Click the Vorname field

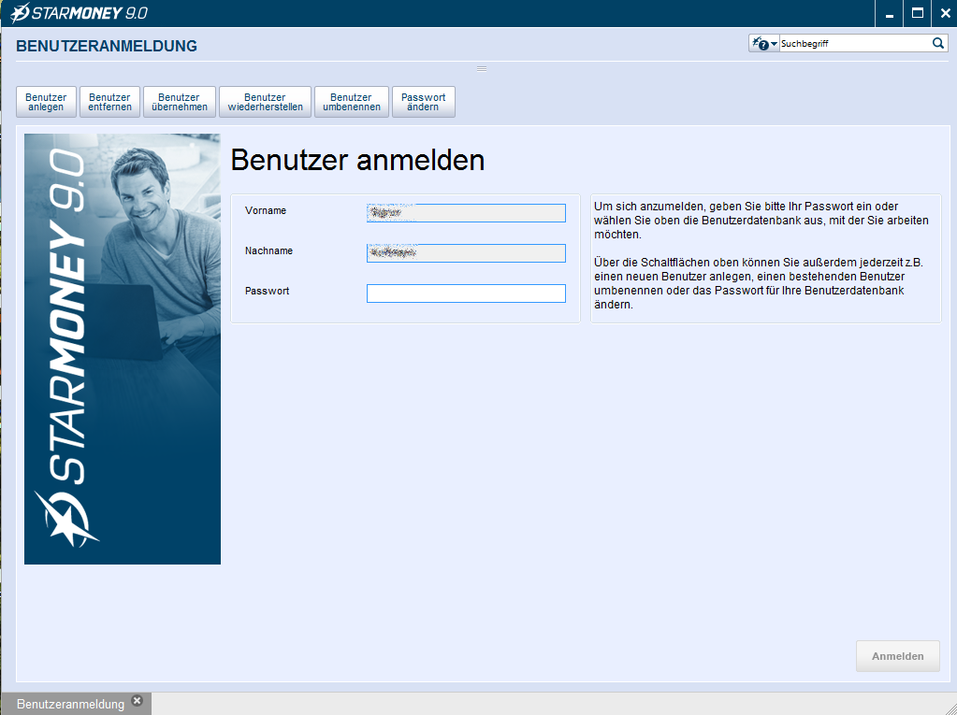(466, 213)
